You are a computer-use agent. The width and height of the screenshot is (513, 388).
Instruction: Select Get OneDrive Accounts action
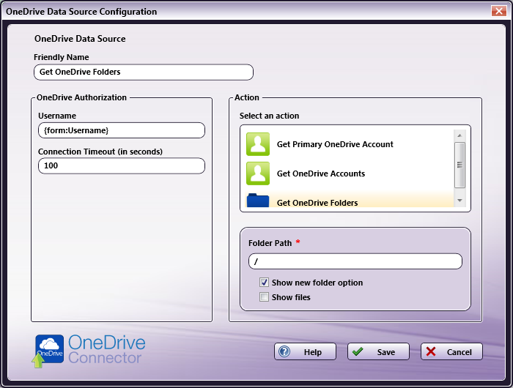[x=349, y=174]
